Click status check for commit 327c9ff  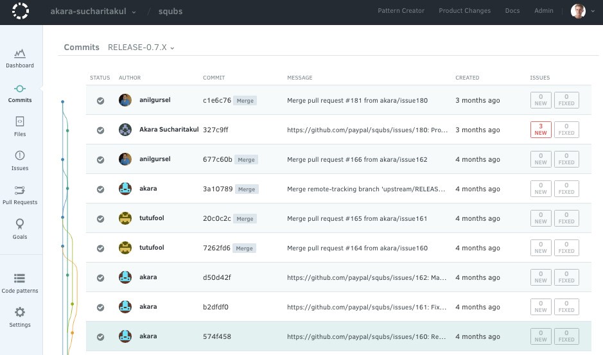coord(100,130)
